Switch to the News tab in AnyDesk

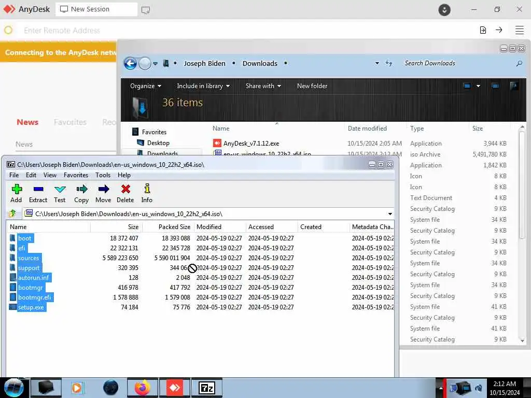coord(27,122)
